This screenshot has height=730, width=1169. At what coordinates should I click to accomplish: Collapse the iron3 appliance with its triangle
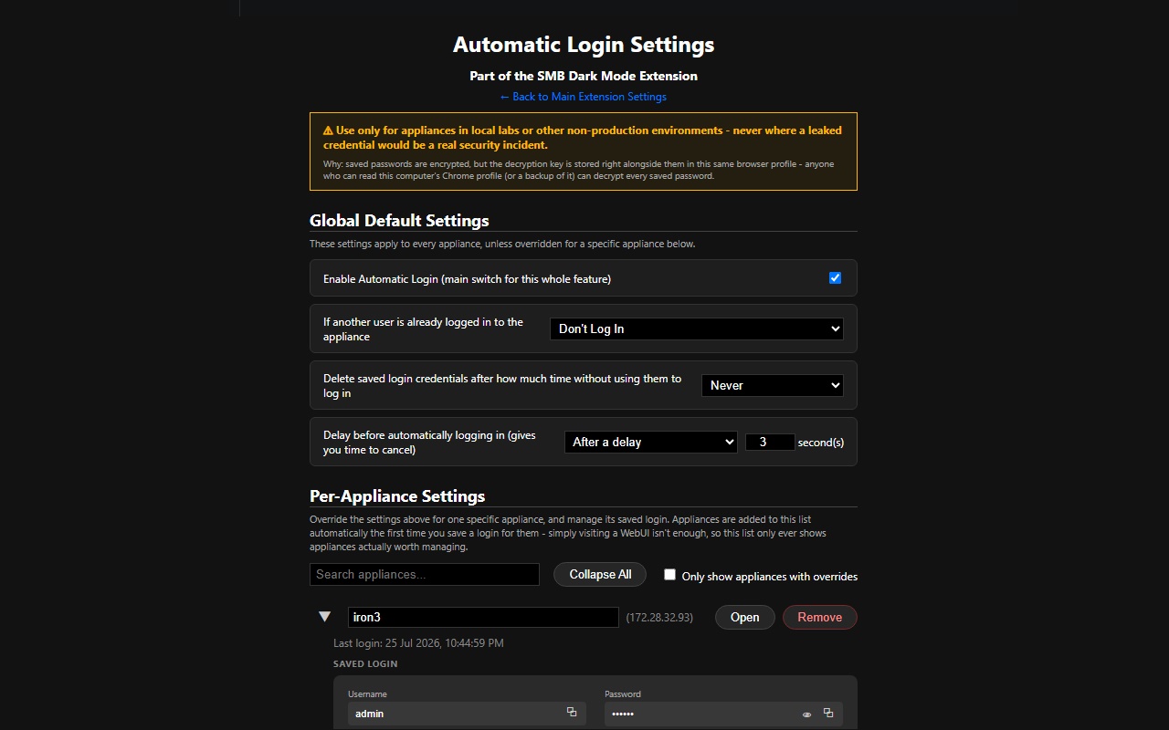pos(324,617)
